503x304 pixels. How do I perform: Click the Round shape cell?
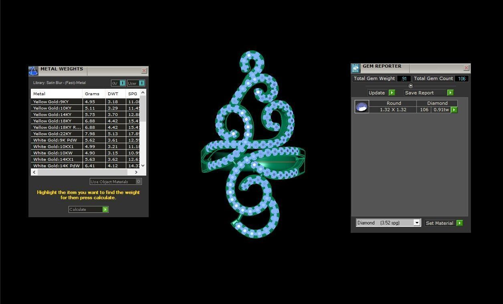point(393,103)
